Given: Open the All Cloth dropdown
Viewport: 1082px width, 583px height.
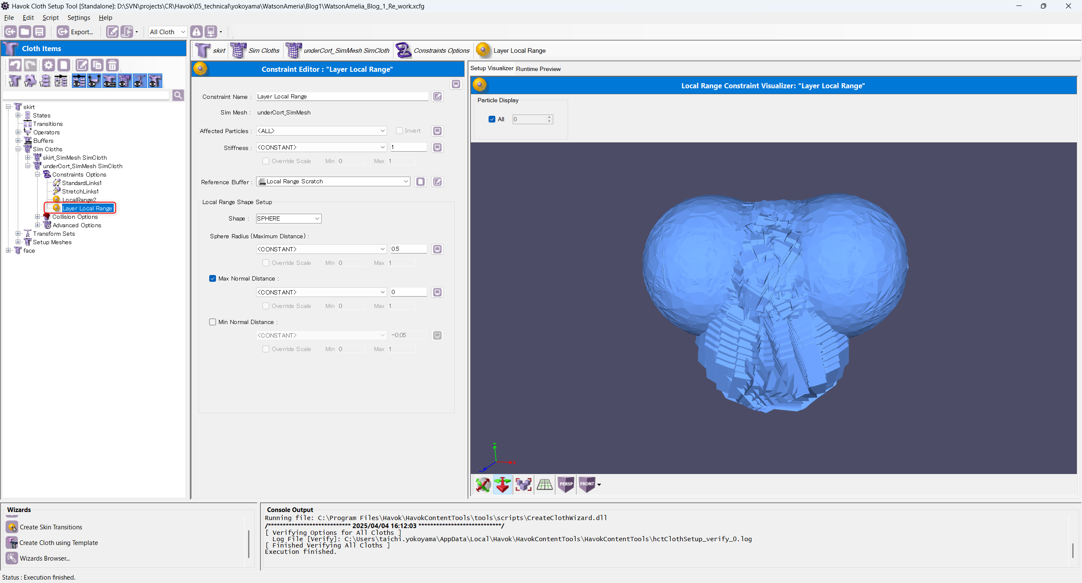Looking at the screenshot, I should click(167, 32).
